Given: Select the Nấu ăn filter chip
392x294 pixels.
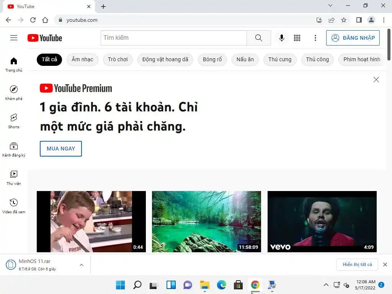Looking at the screenshot, I should coord(245,59).
